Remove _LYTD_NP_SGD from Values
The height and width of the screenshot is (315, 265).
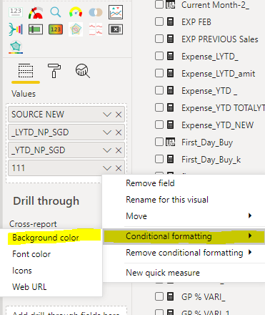point(119,132)
